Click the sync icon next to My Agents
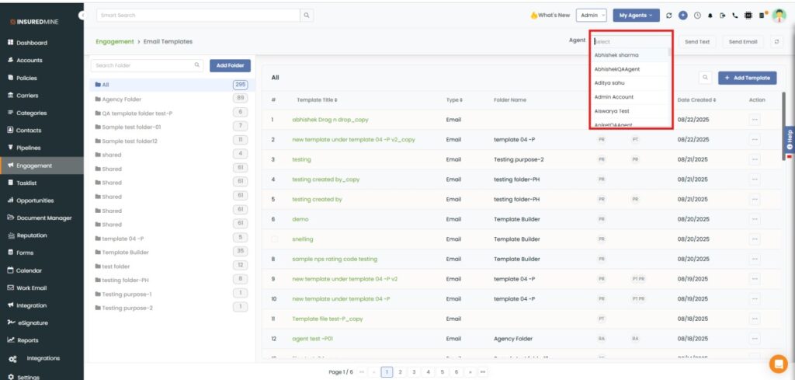The image size is (795, 380). coord(668,16)
